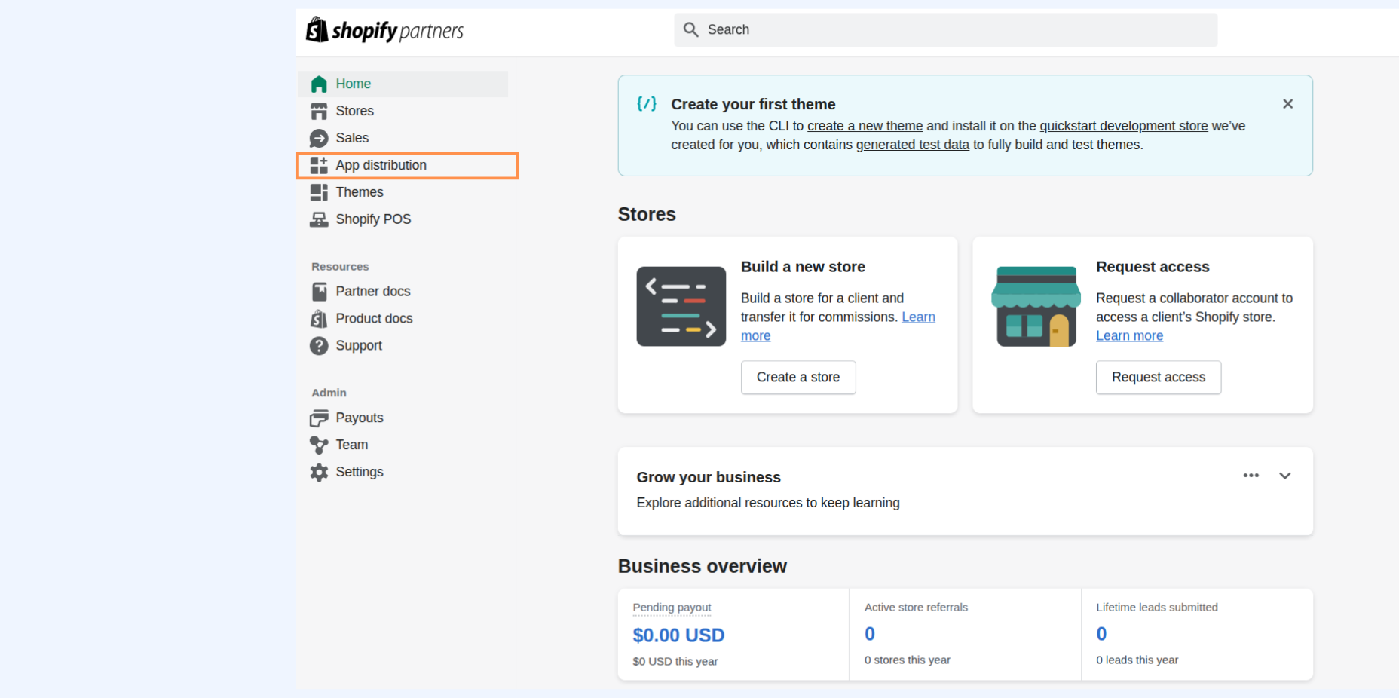The width and height of the screenshot is (1399, 698).
Task: Follow the quickstart development store link
Action: point(1124,126)
